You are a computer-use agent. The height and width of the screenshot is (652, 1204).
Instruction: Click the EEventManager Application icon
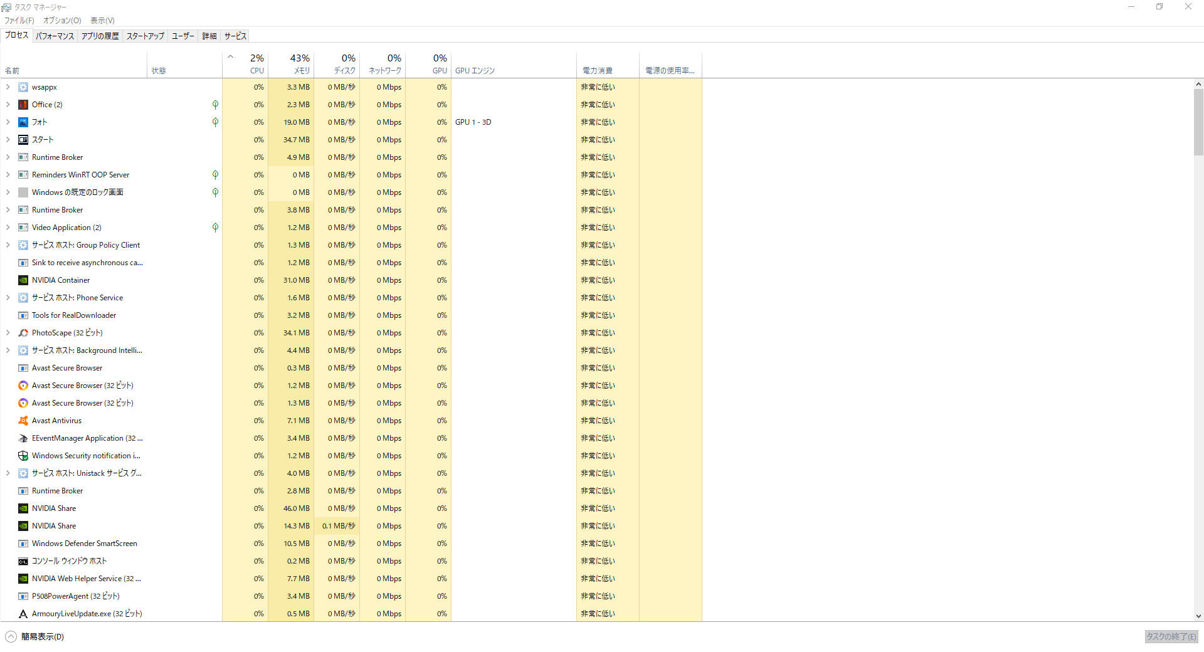pyautogui.click(x=23, y=438)
